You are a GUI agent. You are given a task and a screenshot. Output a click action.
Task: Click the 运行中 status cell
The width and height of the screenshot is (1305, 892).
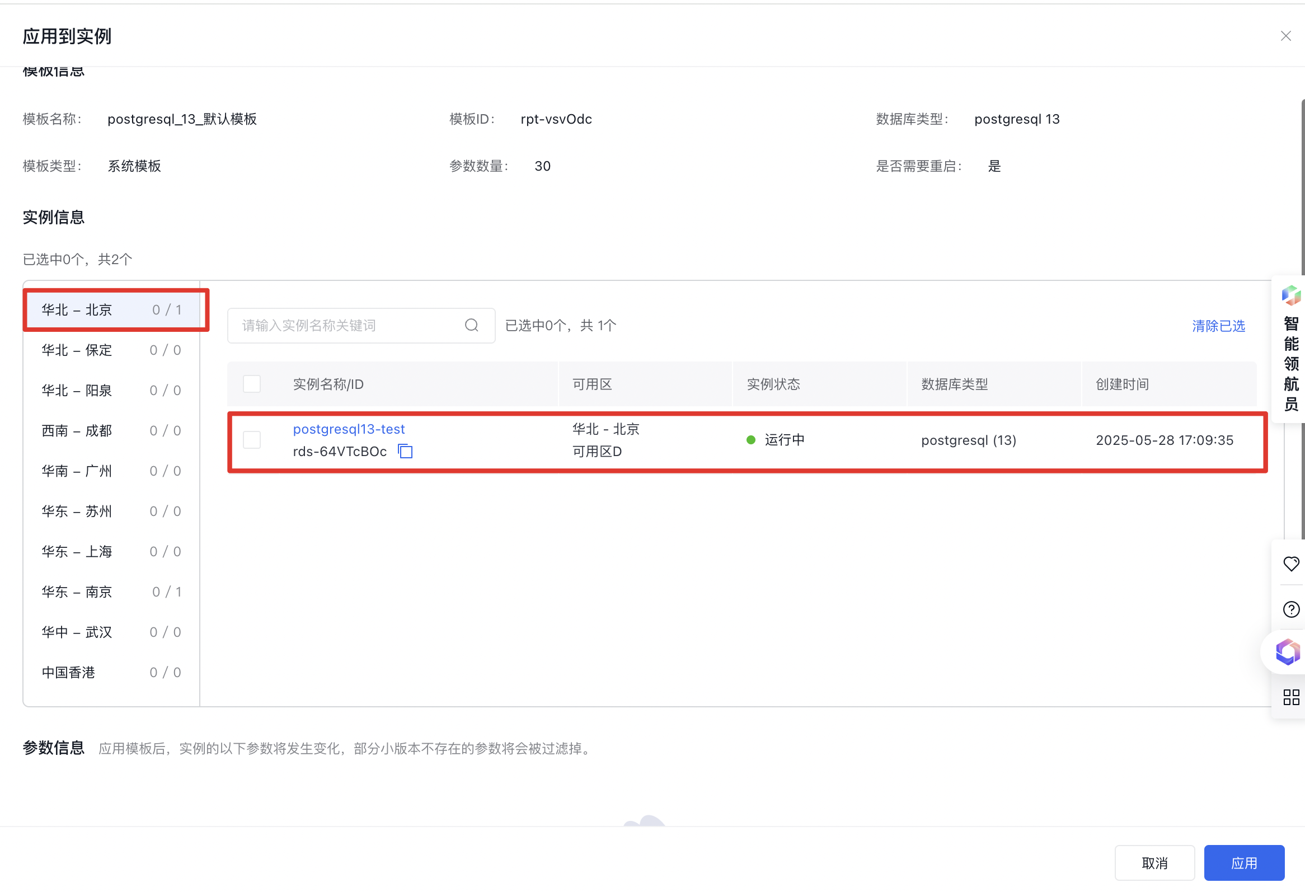(776, 440)
